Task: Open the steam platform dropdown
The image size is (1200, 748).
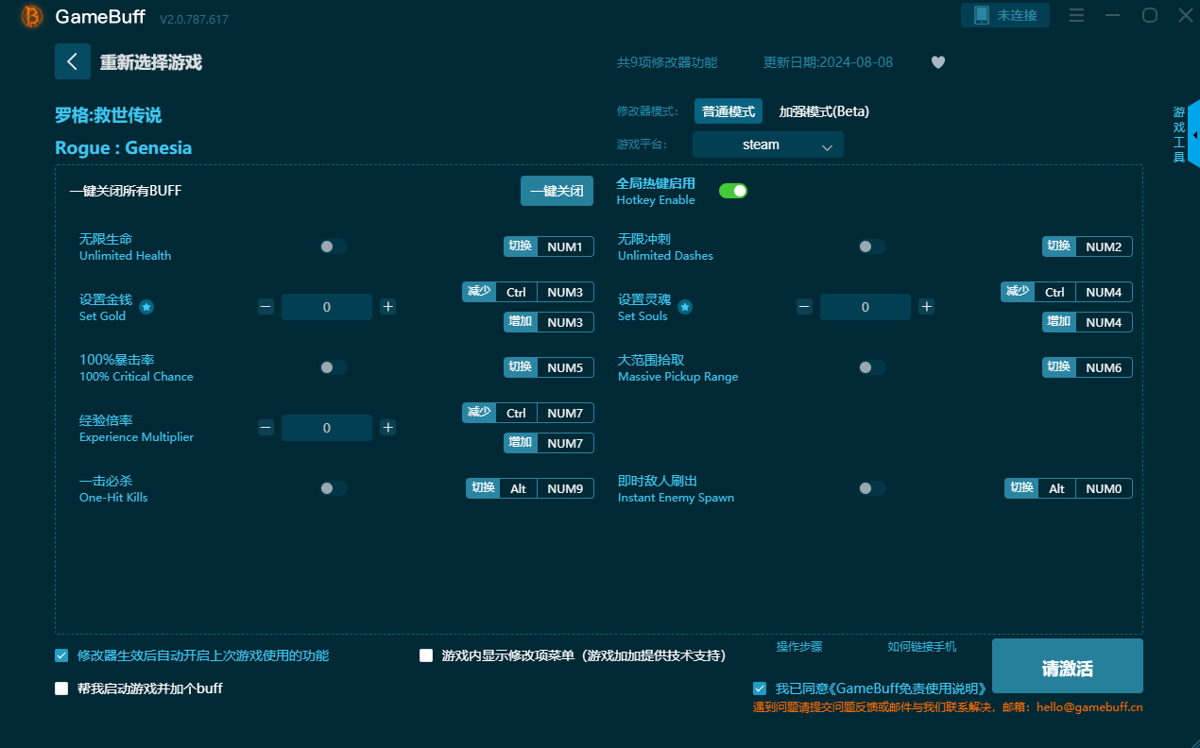Action: click(x=767, y=144)
